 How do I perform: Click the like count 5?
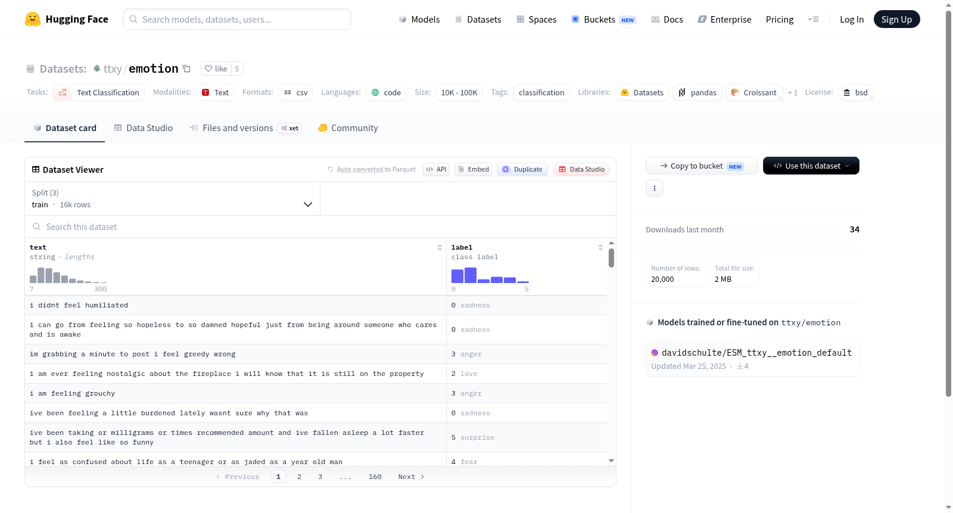point(237,69)
